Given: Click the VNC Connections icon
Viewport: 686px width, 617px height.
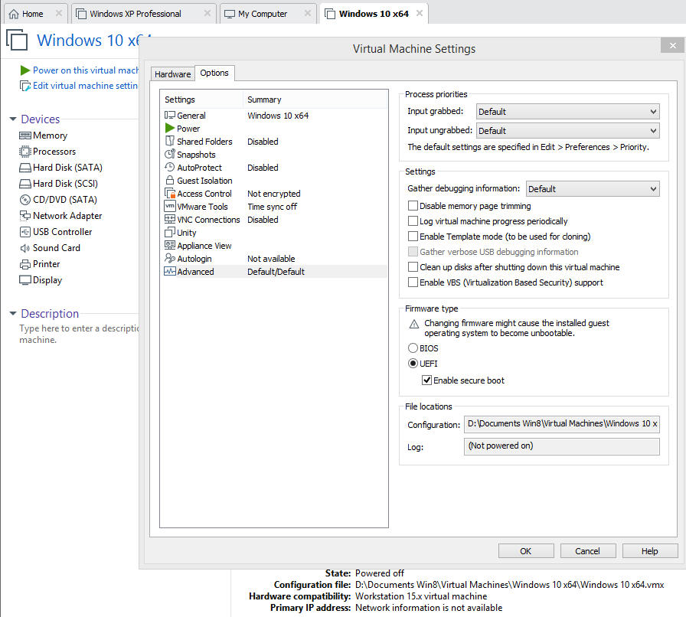Looking at the screenshot, I should point(170,220).
